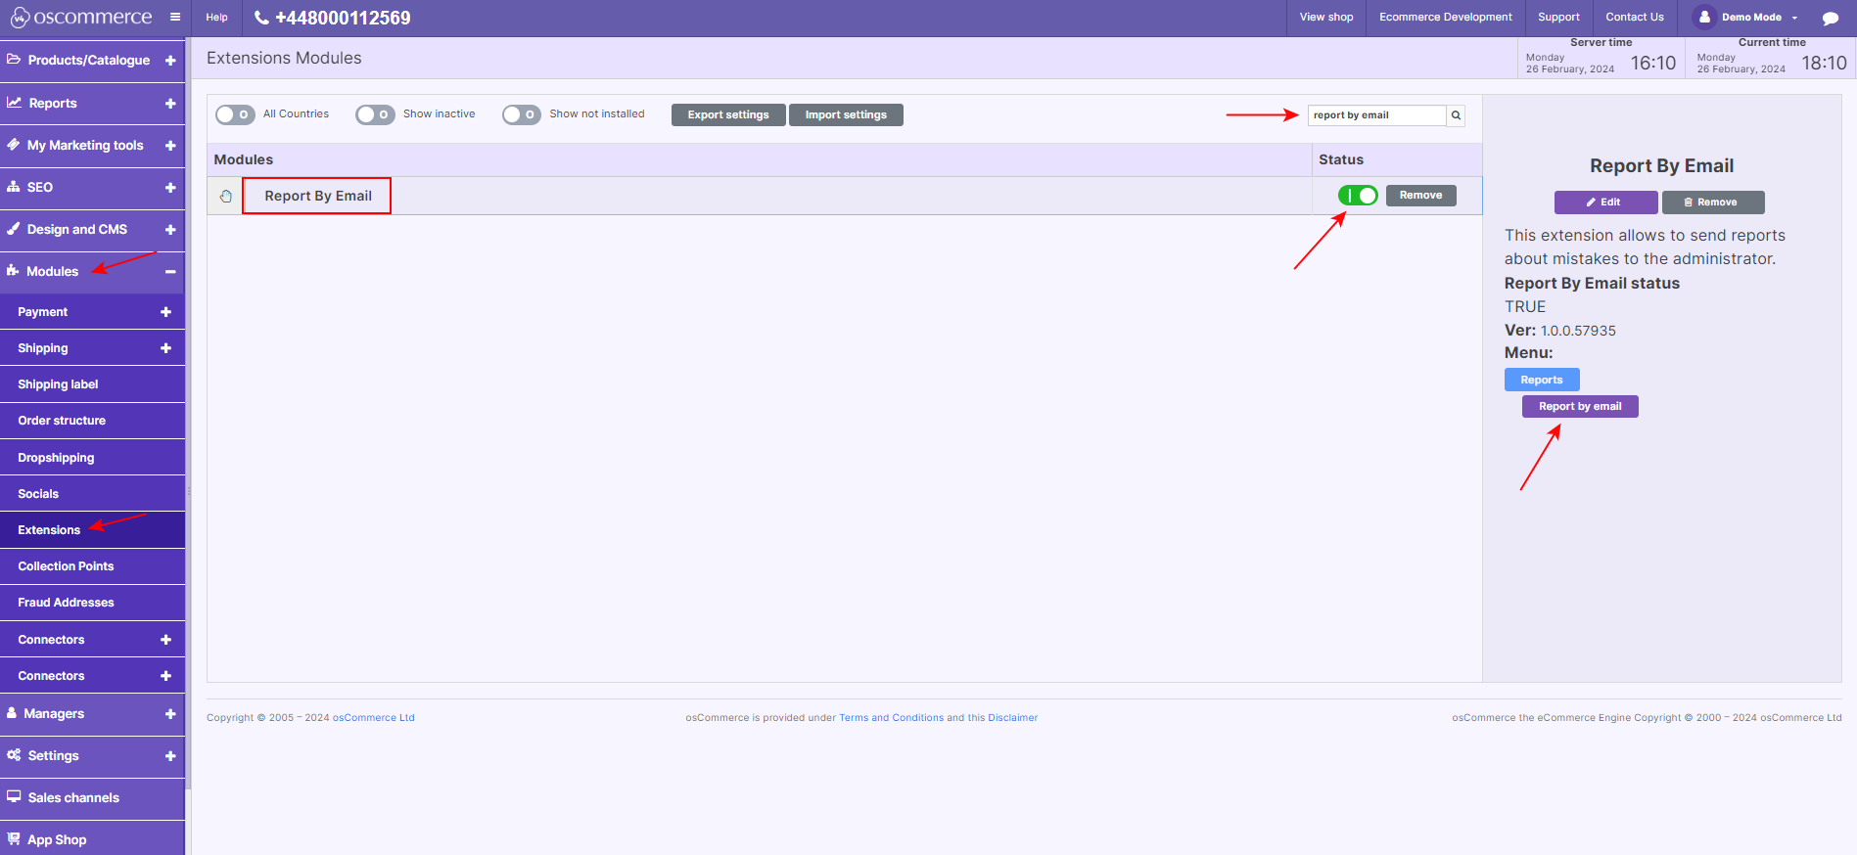The width and height of the screenshot is (1857, 855).
Task: Expand the Shipping submenu plus sign
Action: click(165, 347)
